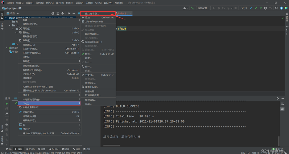The image size is (289, 154).
Task: Select 显示历史记录(H) in Git submenu
Action: pyautogui.click(x=98, y=42)
